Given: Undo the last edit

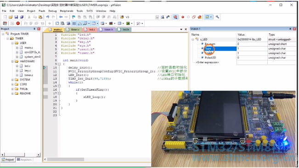Looking at the screenshot, I should click(x=48, y=17).
